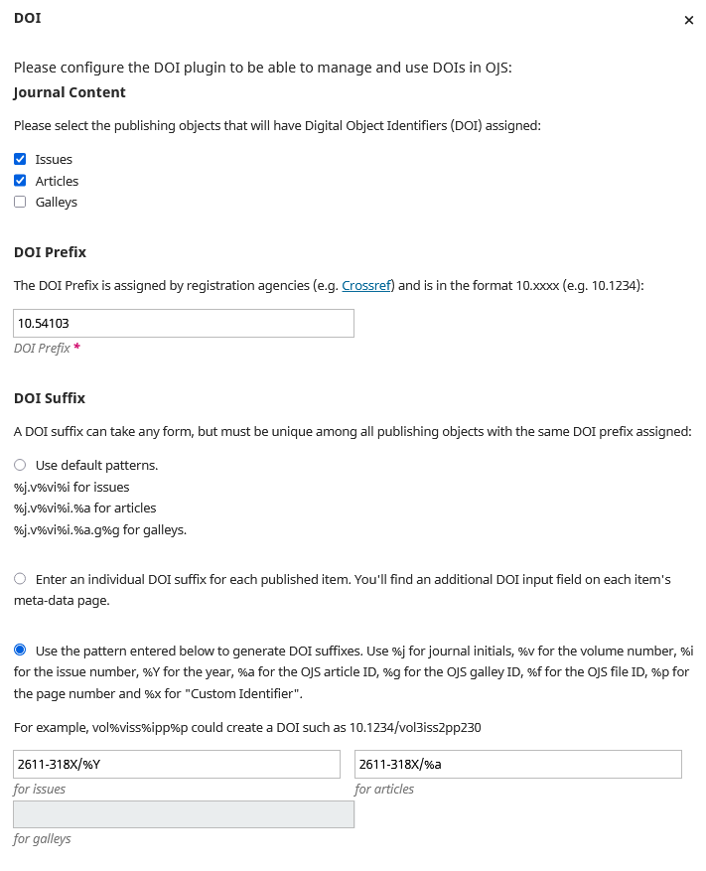Click the galleys suffix pattern field
The height and width of the screenshot is (871, 706).
click(184, 814)
